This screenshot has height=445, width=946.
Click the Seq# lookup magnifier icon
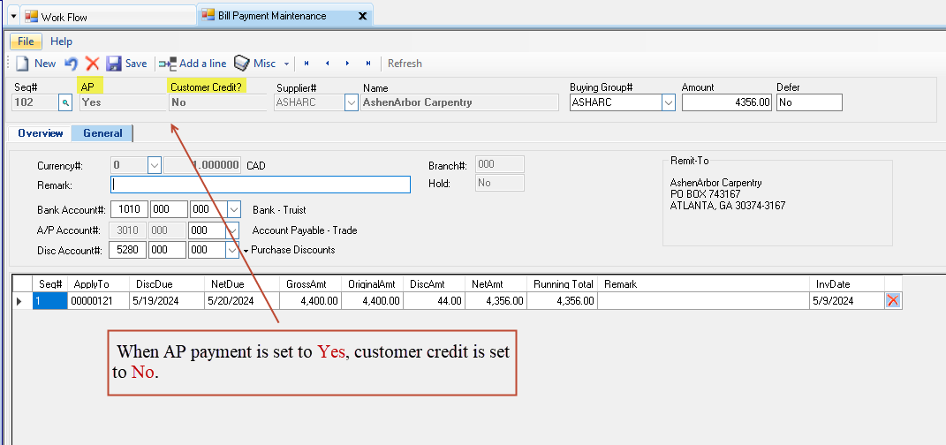coord(64,102)
